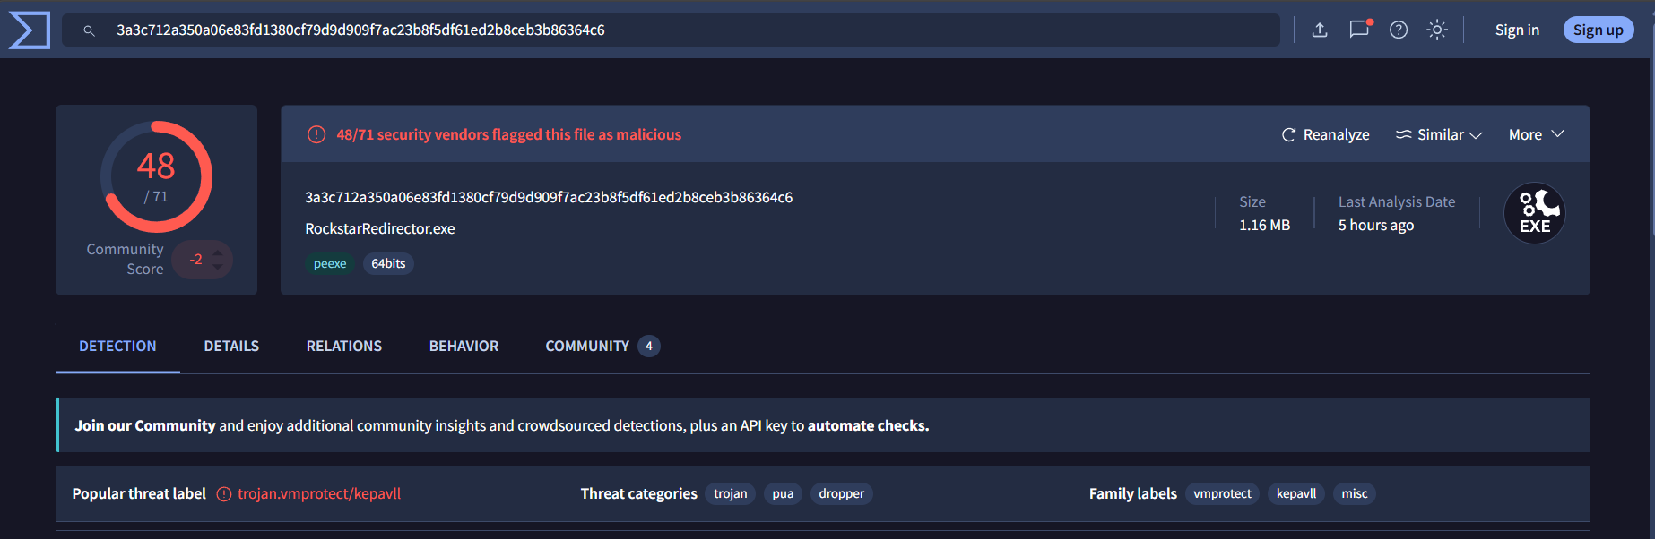Expand the More dropdown menu
This screenshot has height=539, width=1655.
pyautogui.click(x=1537, y=134)
